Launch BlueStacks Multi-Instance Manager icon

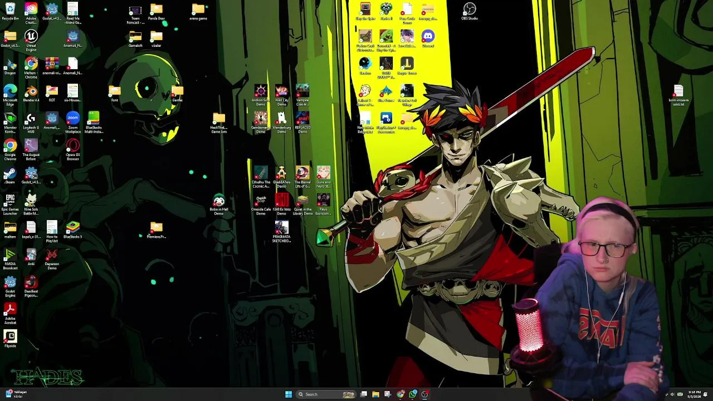point(94,123)
